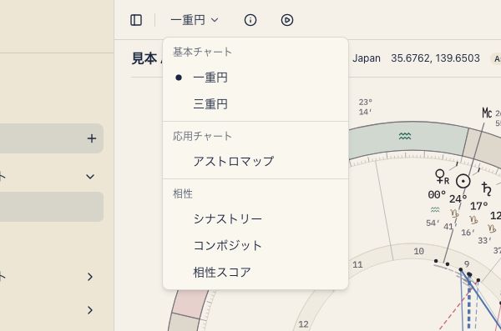Collapse the sidebar section with down chevron
Viewport: 501px width, 331px height.
pos(90,177)
